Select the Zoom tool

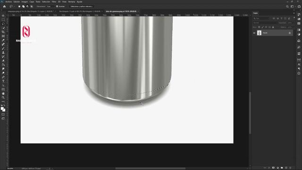(3, 98)
